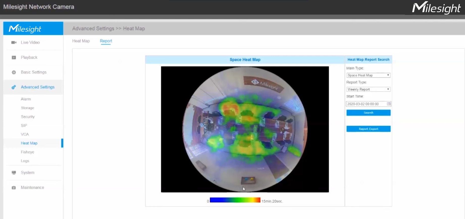
Task: Click the Advanced Settings gears icon
Action: click(14, 87)
